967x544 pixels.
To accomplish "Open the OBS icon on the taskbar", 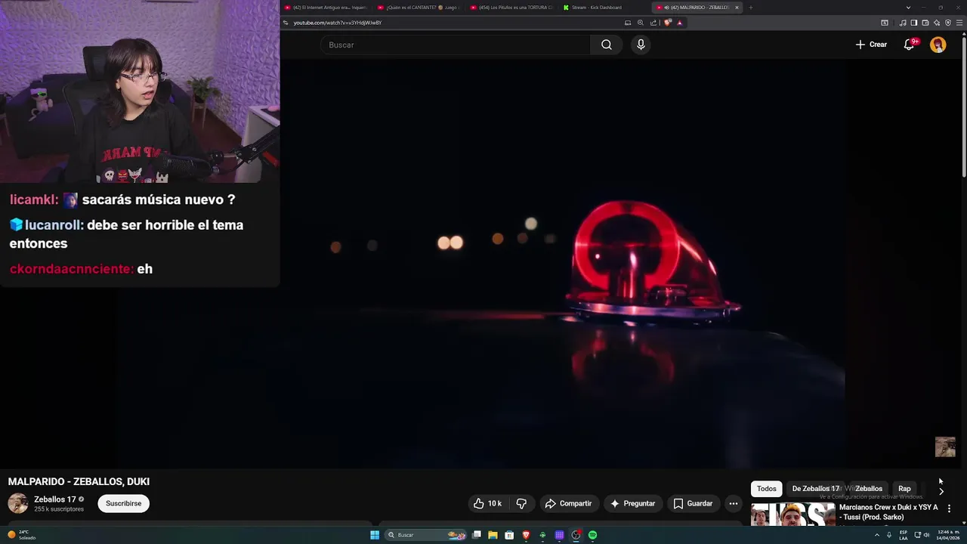I will pos(576,535).
